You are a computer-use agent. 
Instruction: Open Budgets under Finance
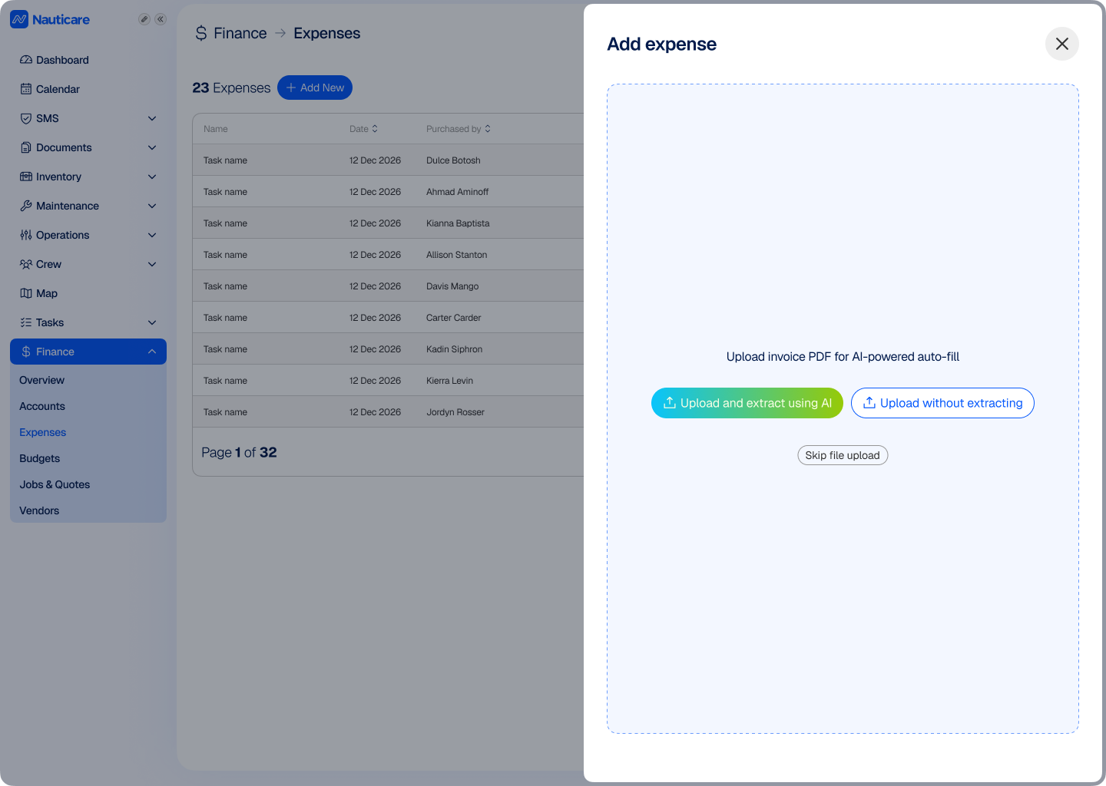(40, 458)
